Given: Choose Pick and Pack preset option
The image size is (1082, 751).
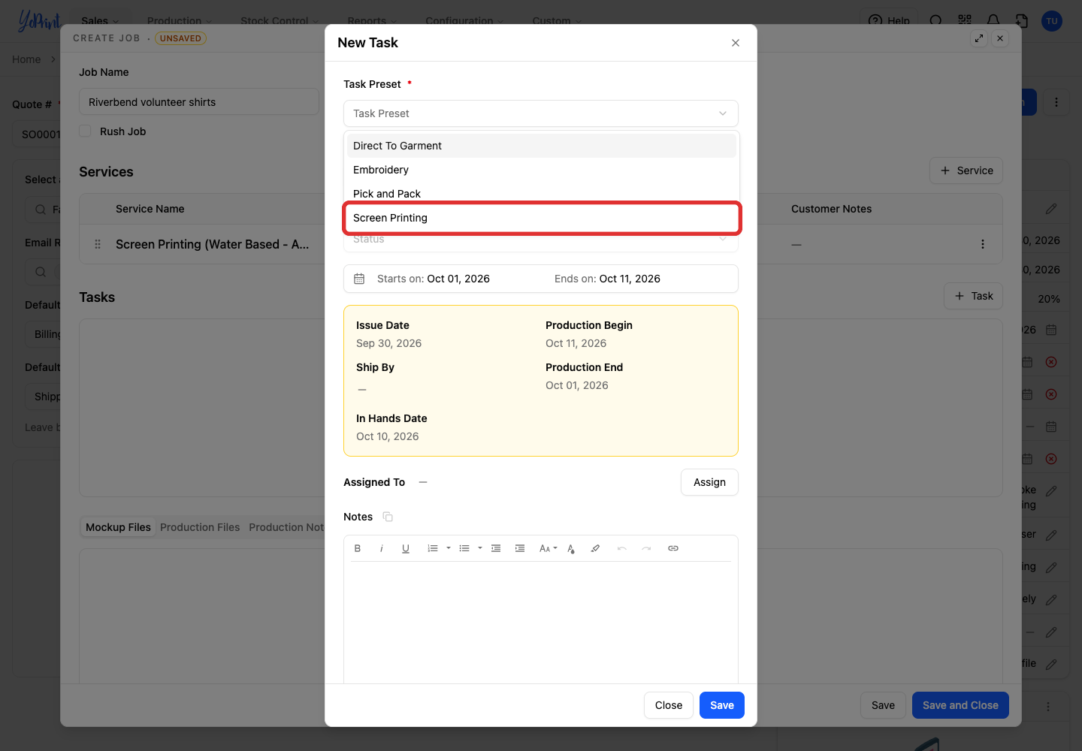Looking at the screenshot, I should coord(541,194).
